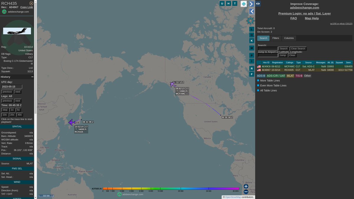Collapse the History section with minus button
The height and width of the screenshot is (199, 354).
click(x=32, y=77)
